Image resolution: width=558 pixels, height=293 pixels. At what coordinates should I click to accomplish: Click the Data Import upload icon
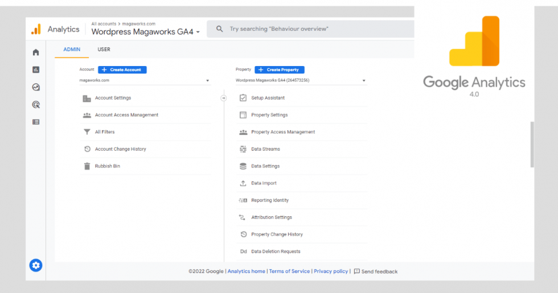(243, 183)
